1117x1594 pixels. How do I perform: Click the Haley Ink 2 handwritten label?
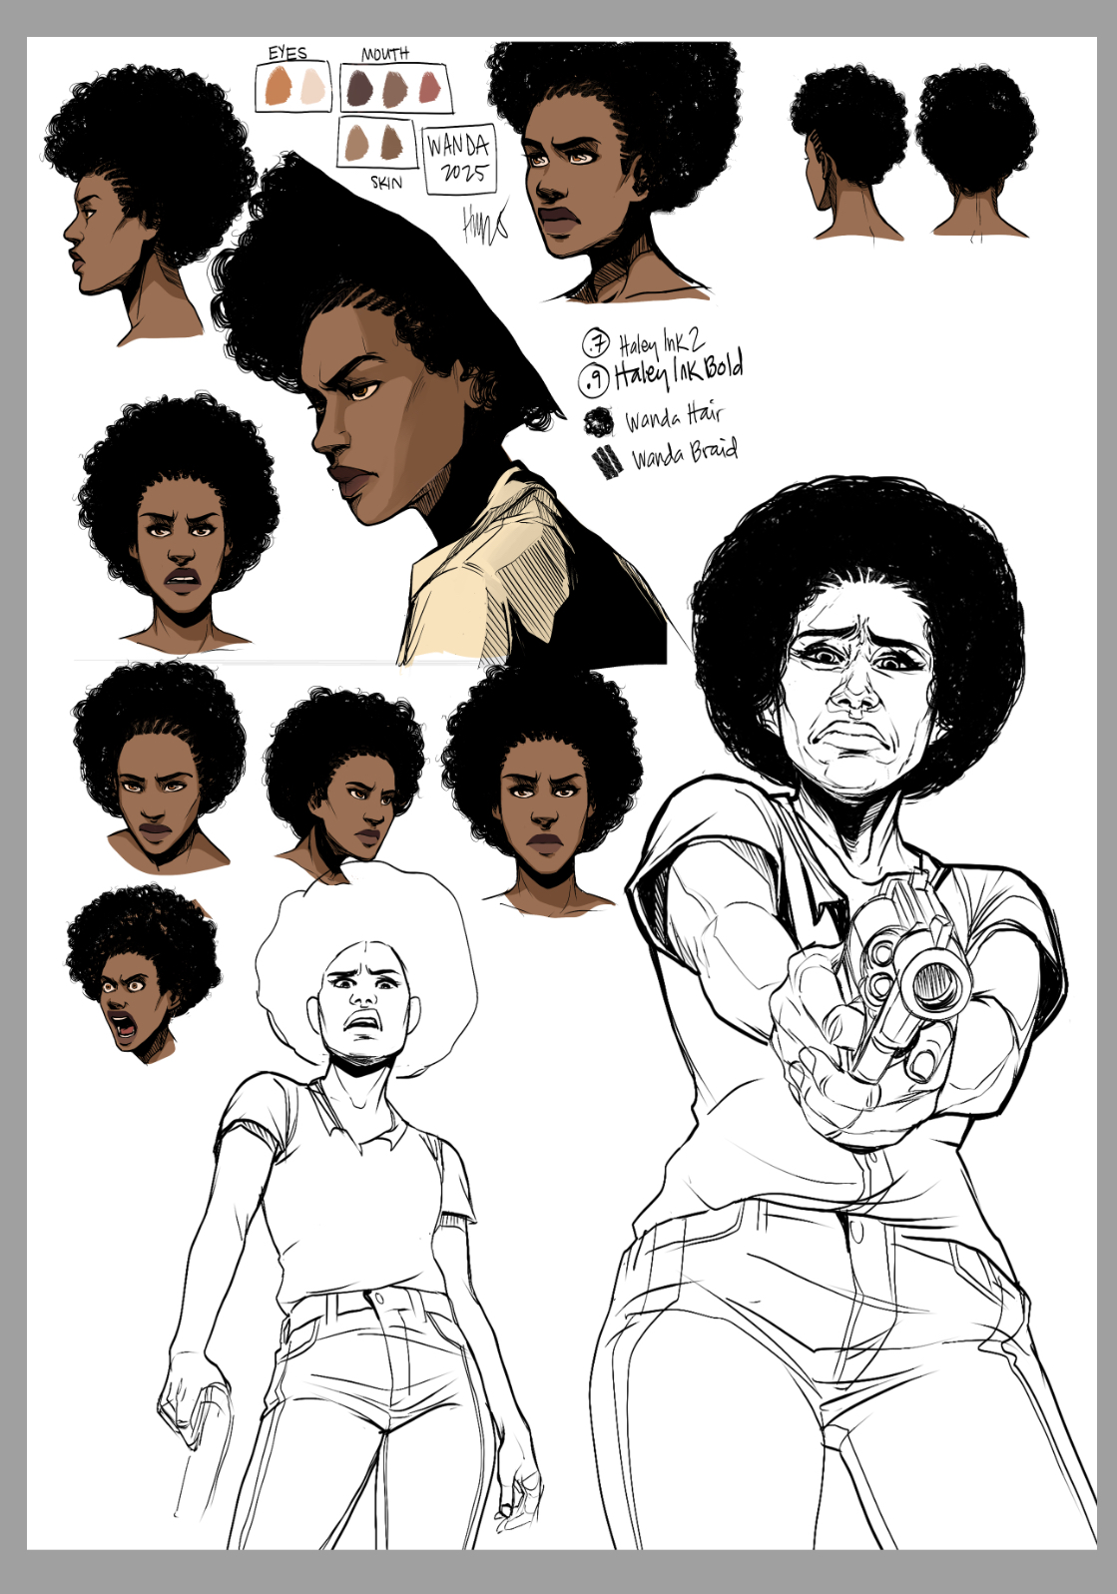[x=661, y=342]
